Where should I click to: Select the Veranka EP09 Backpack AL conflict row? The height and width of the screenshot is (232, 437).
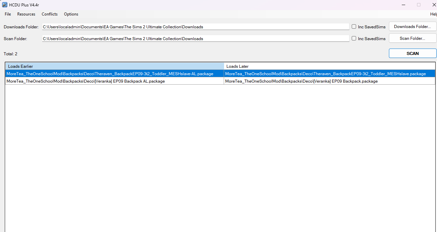pyautogui.click(x=85, y=81)
